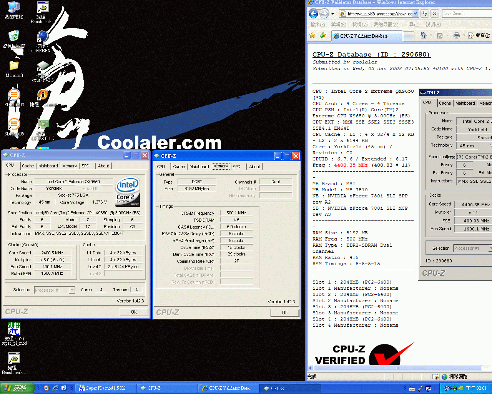Click the Intel Core 2 Extreme logo
The image size is (492, 394).
pyautogui.click(x=128, y=192)
